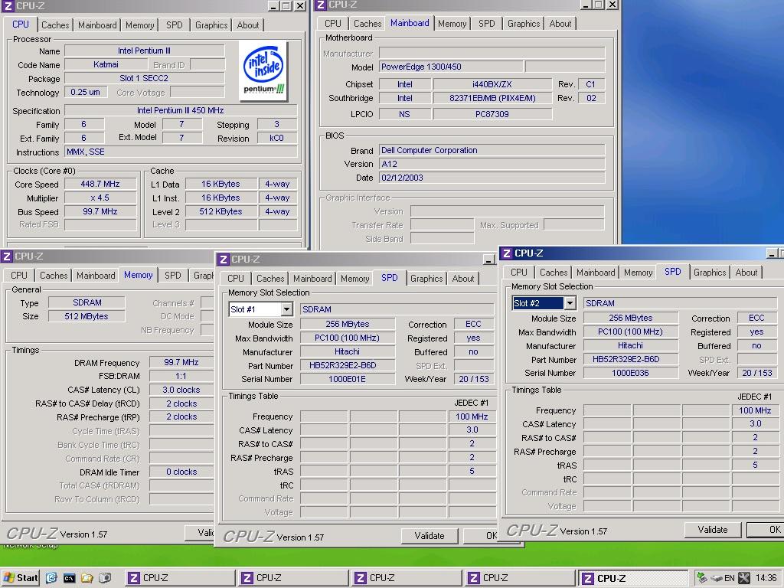The image size is (784, 588).
Task: Click OK in Slot #1 SPD window
Action: (x=482, y=535)
